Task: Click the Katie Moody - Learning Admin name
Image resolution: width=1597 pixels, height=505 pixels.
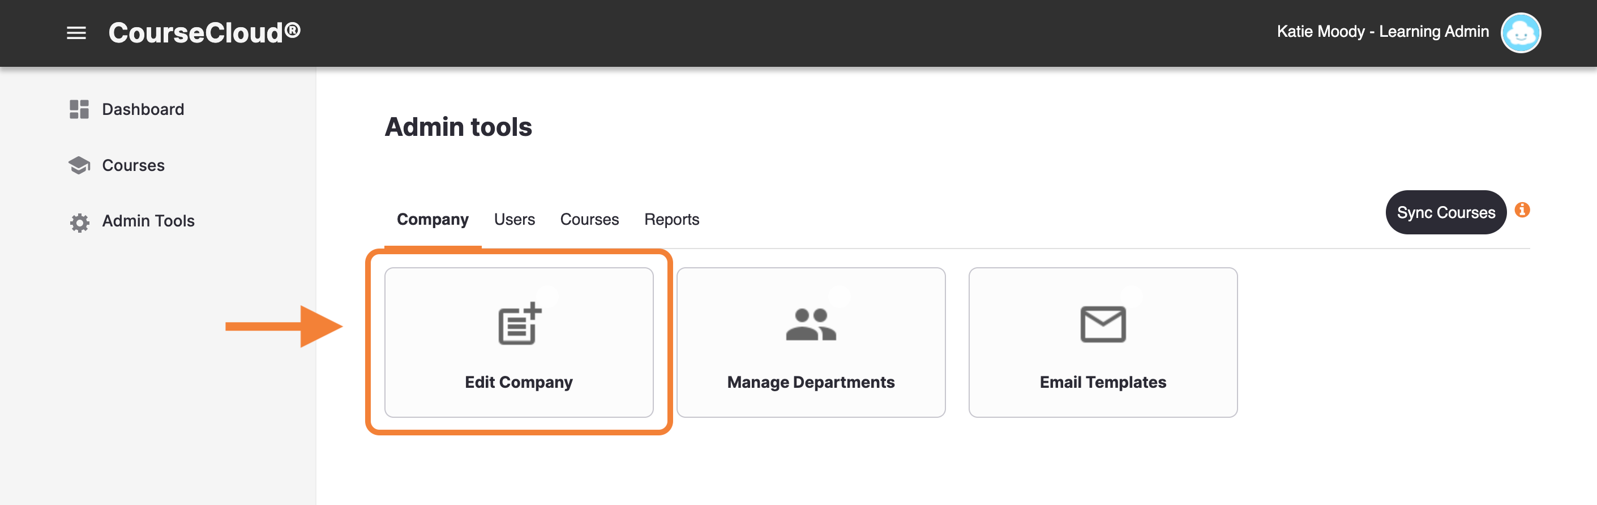Action: [1382, 32]
